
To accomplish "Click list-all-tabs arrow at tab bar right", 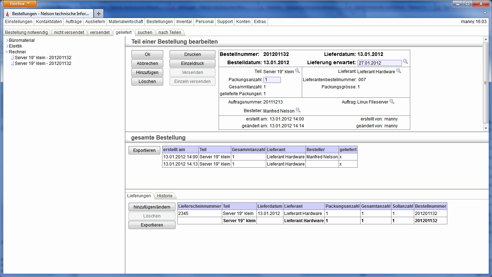I will pyautogui.click(x=484, y=13).
